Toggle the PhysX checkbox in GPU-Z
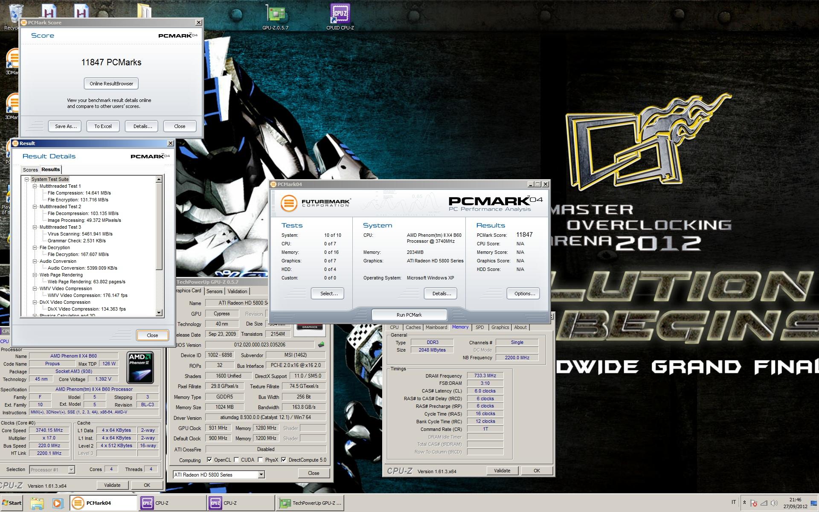This screenshot has height=512, width=819. (260, 460)
